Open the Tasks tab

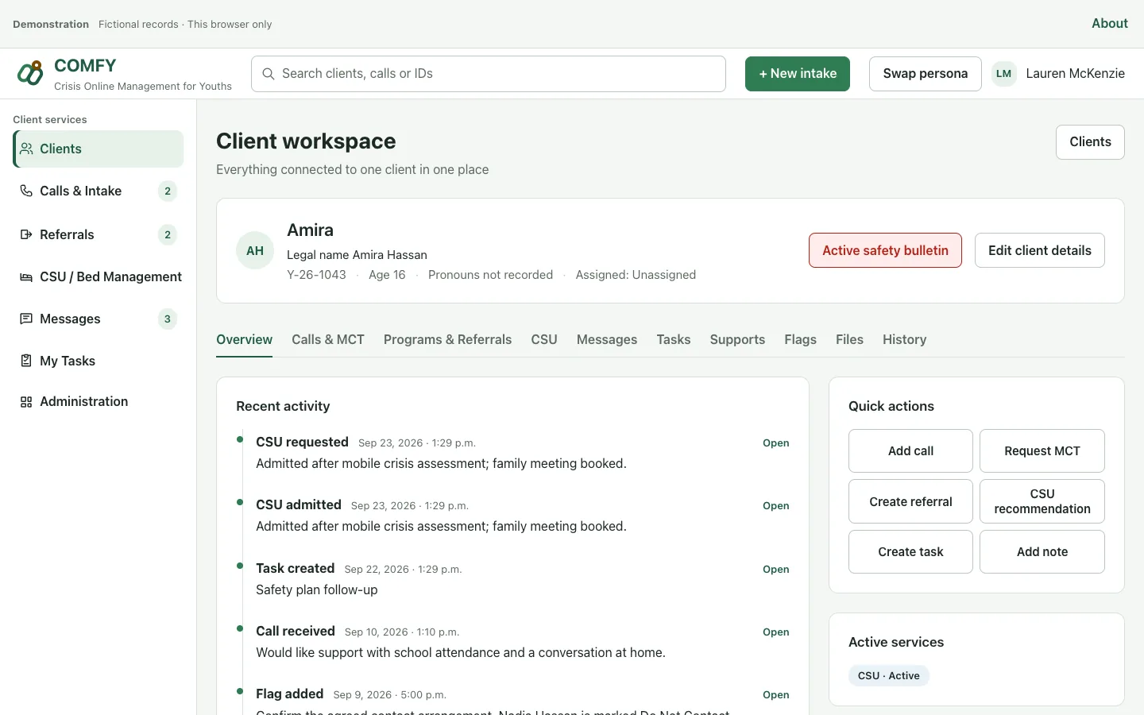[674, 339]
